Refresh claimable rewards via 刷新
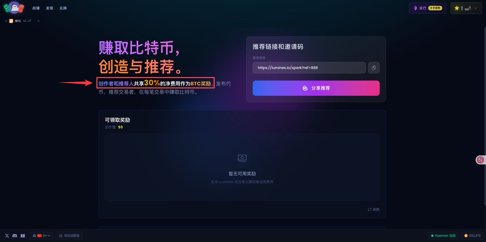The height and width of the screenshot is (242, 486). point(374,209)
